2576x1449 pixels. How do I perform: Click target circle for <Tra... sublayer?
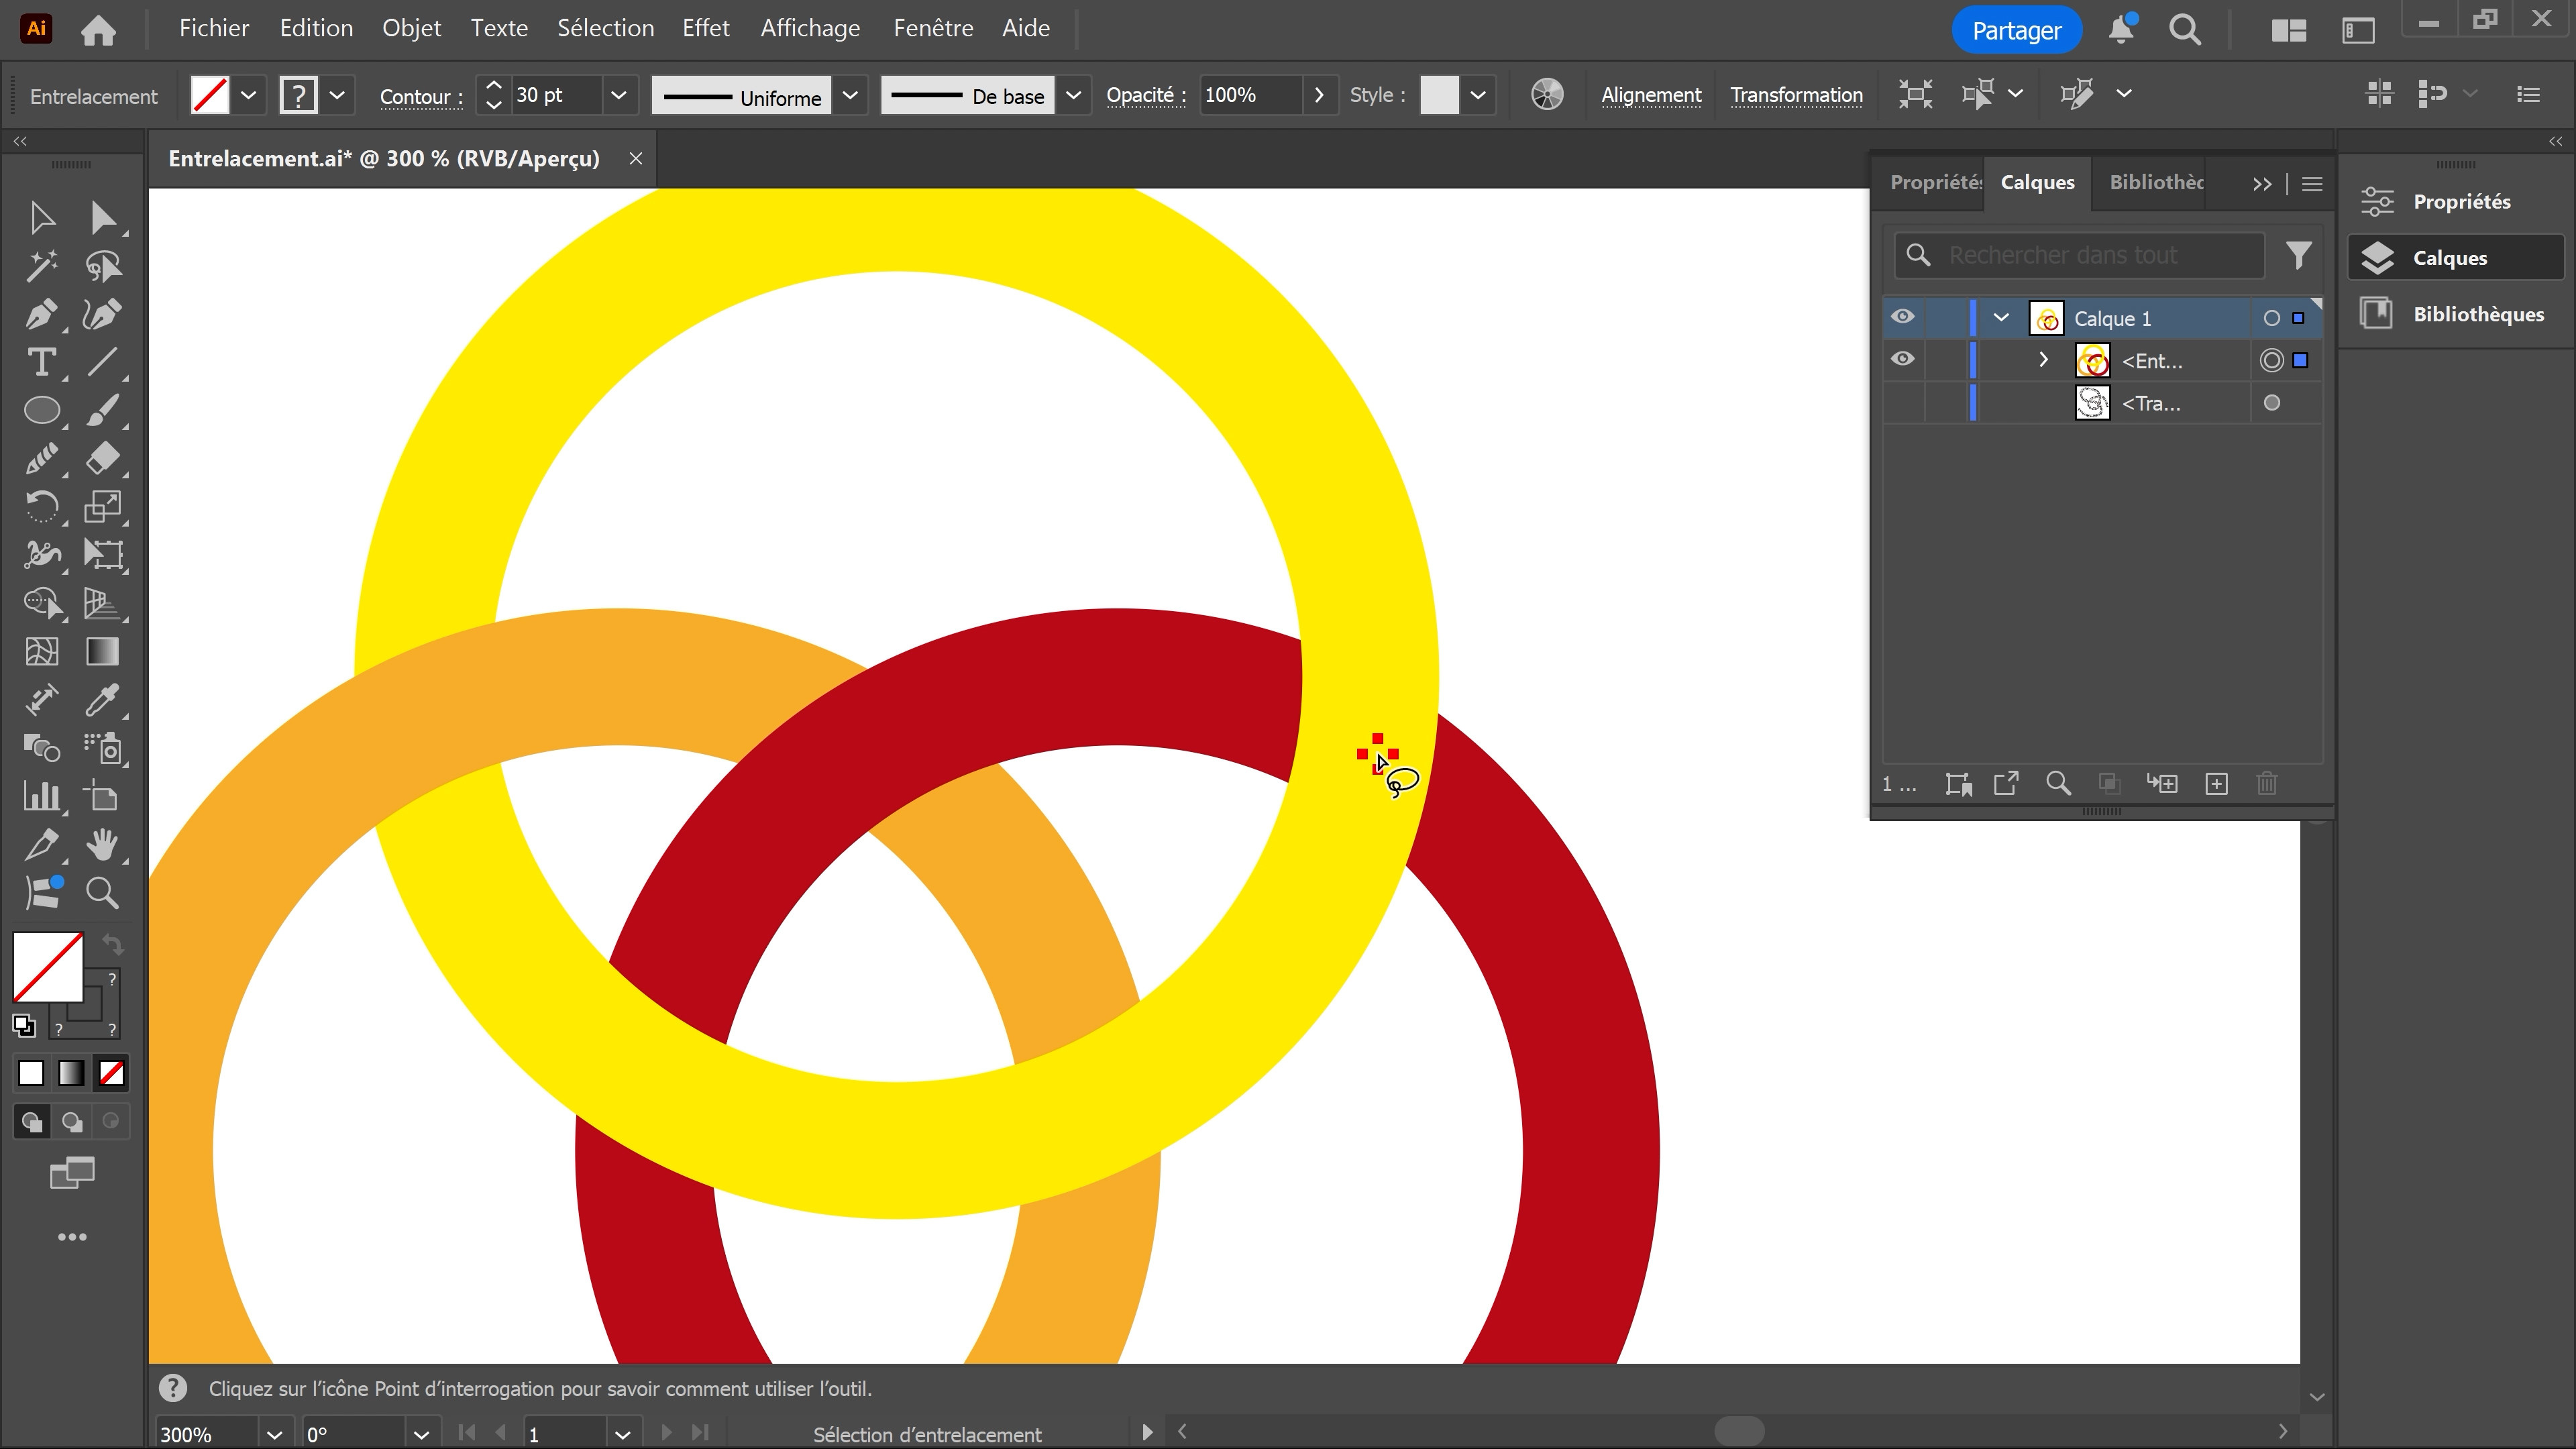click(2272, 403)
